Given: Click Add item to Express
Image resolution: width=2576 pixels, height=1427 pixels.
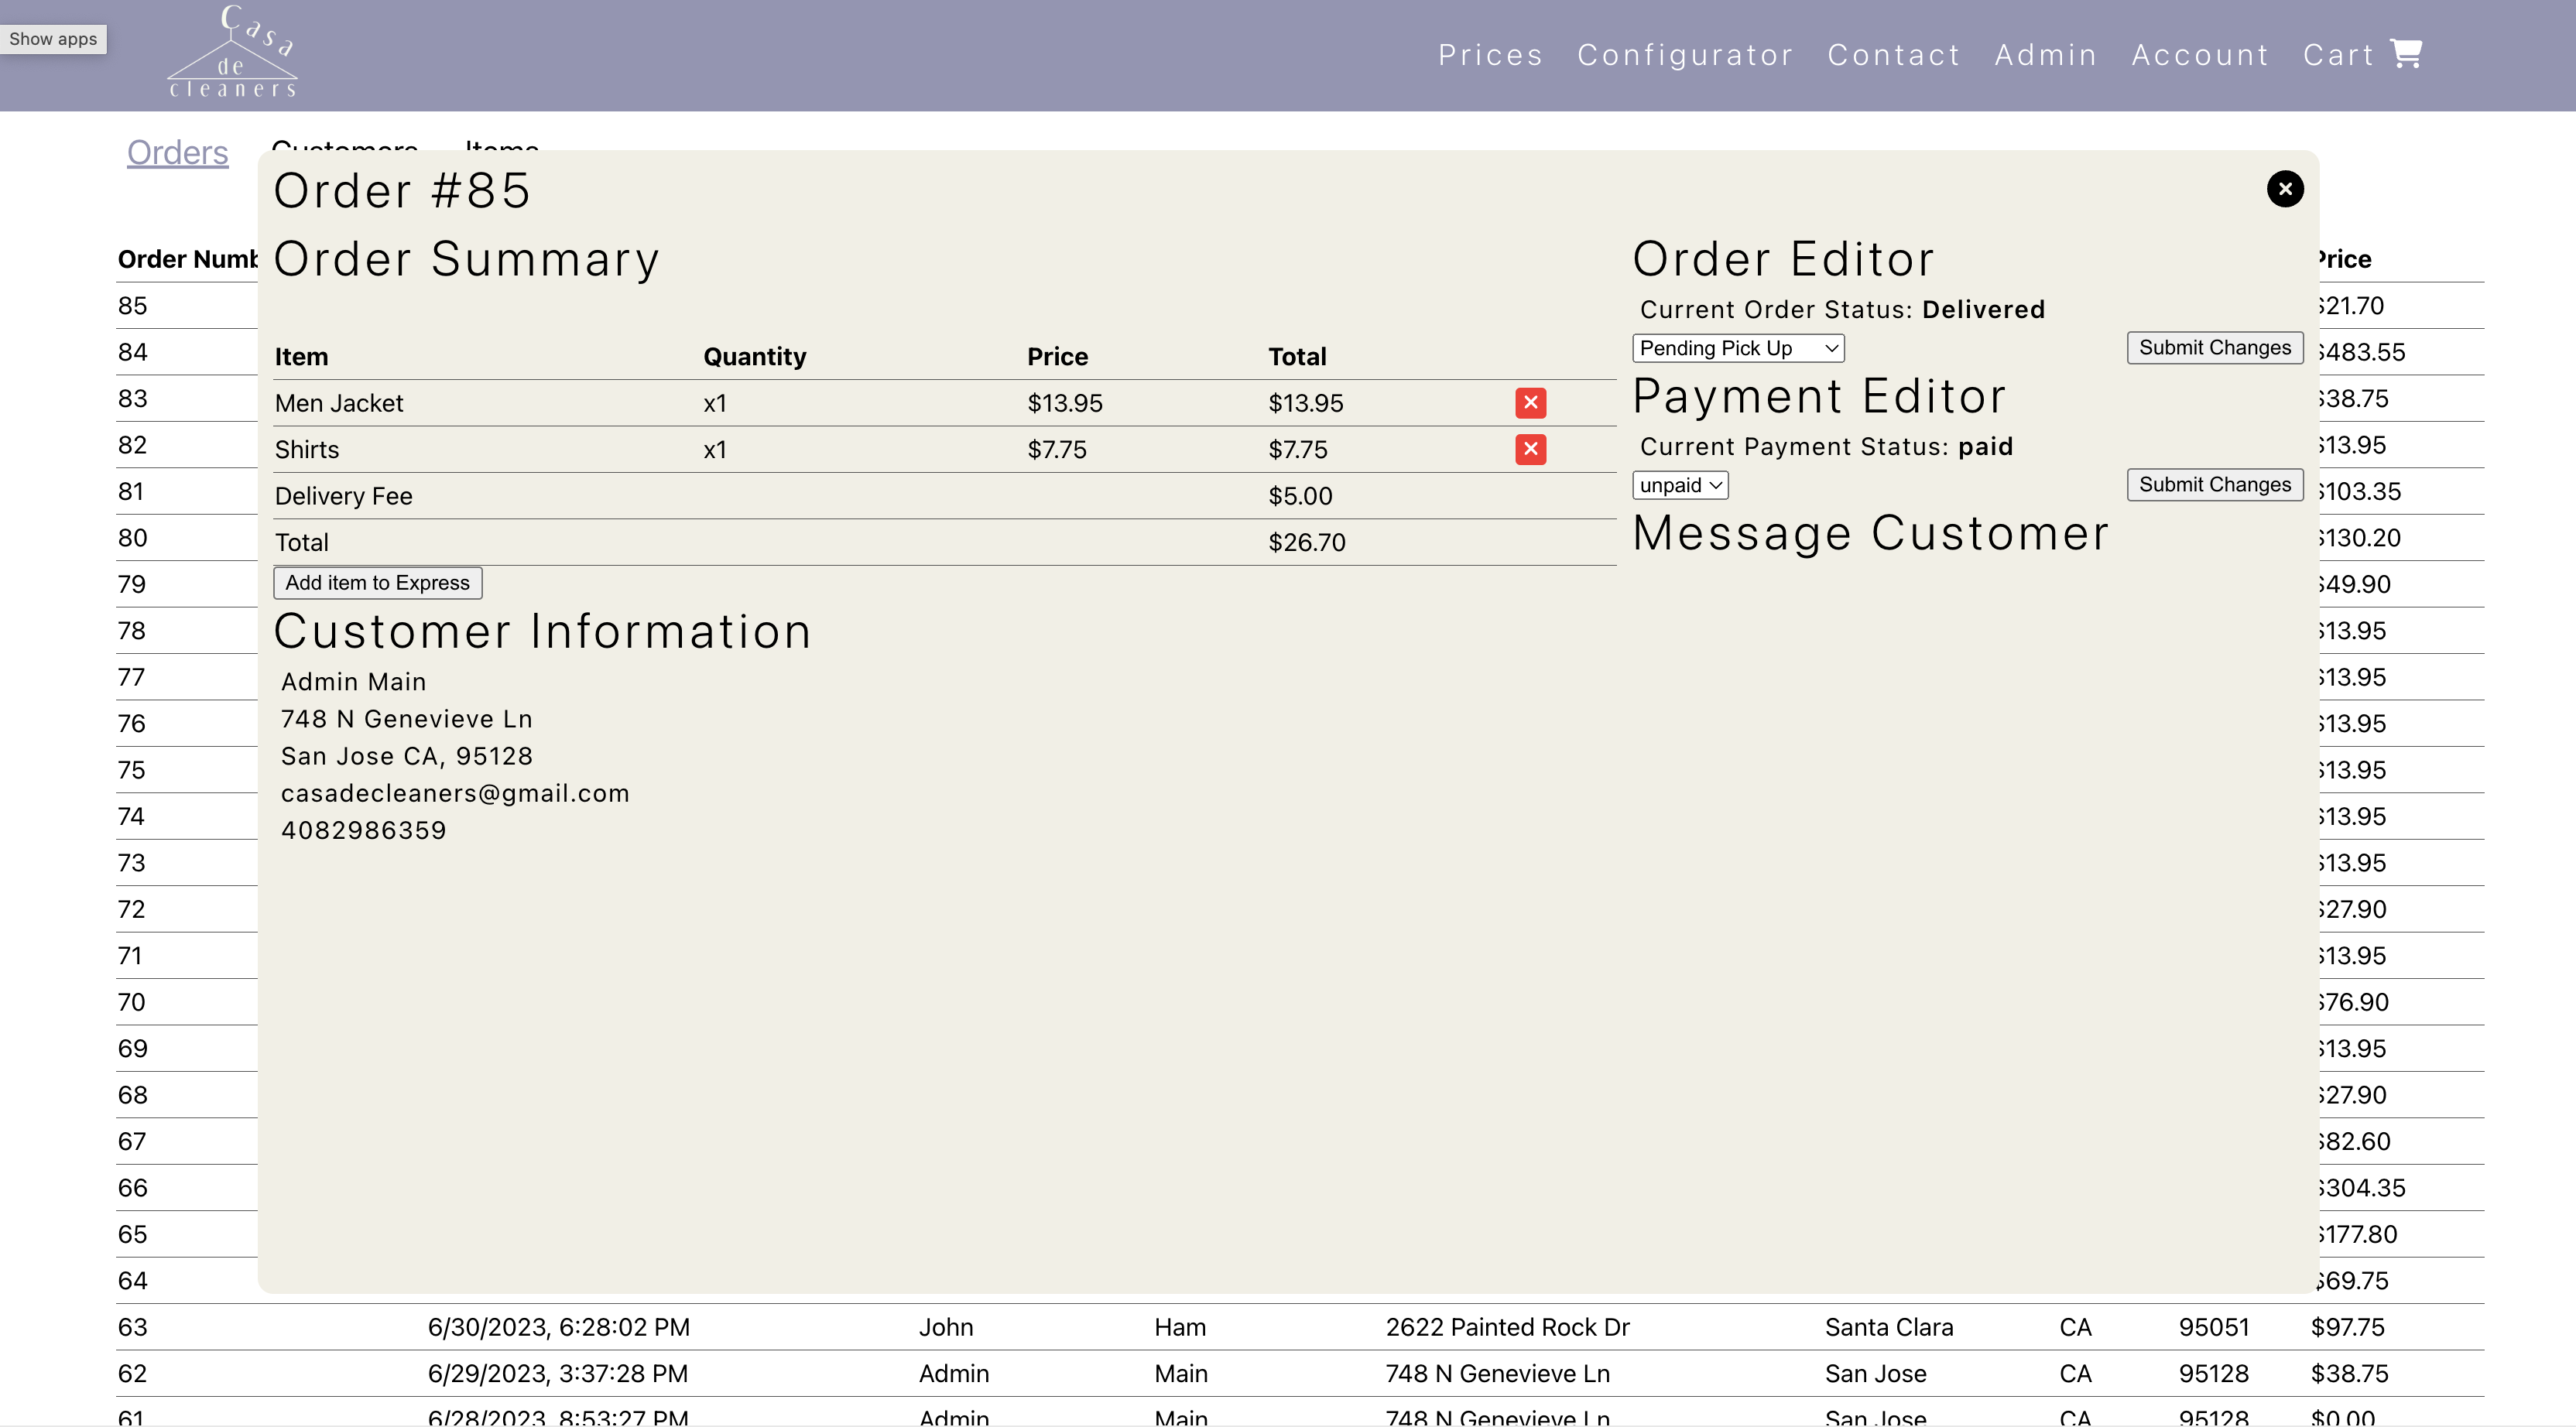Looking at the screenshot, I should click(x=377, y=582).
